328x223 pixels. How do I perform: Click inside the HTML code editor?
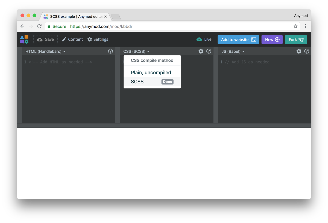(x=68, y=89)
